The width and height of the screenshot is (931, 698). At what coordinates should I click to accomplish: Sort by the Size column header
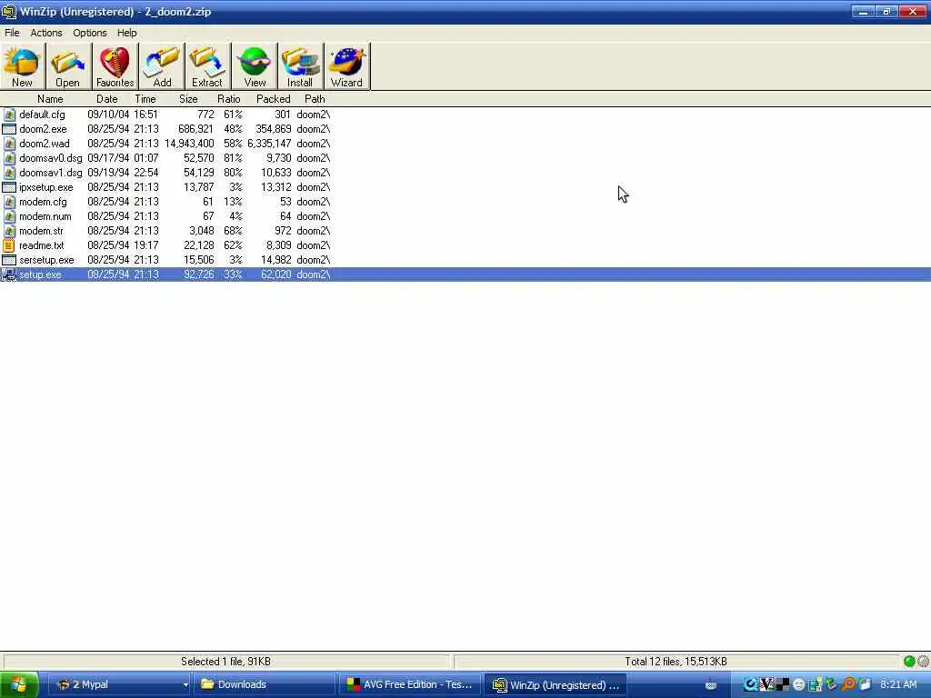coord(188,99)
